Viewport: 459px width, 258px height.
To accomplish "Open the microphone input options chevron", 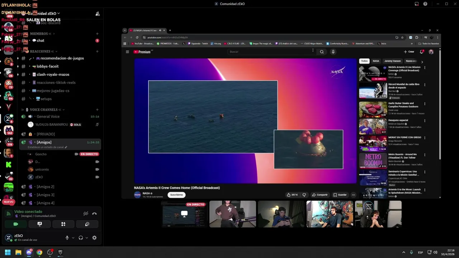I will [73, 238].
